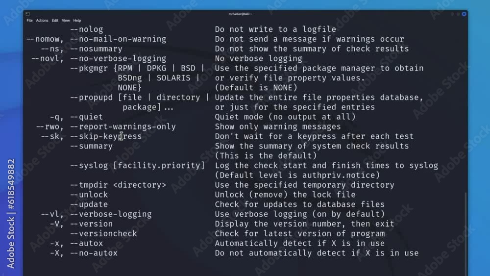The width and height of the screenshot is (490, 276).
Task: Click the --tmpdir <directory> option text
Action: pyautogui.click(x=118, y=185)
